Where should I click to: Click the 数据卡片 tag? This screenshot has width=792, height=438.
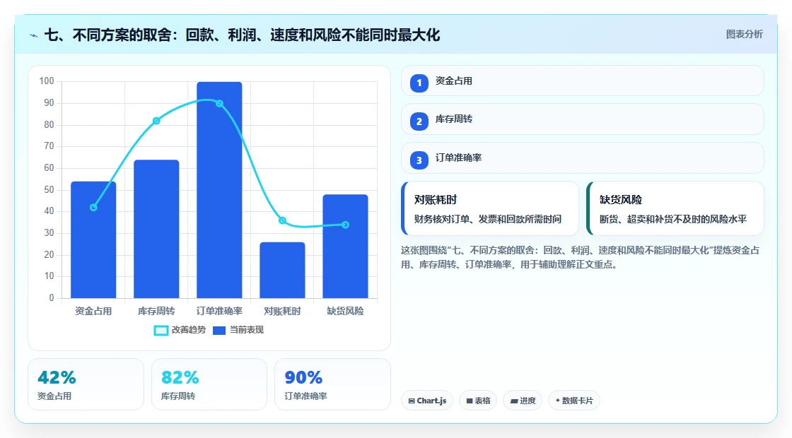click(x=573, y=401)
